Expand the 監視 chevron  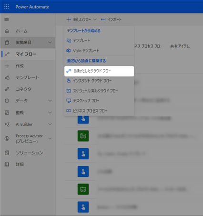tap(50, 113)
